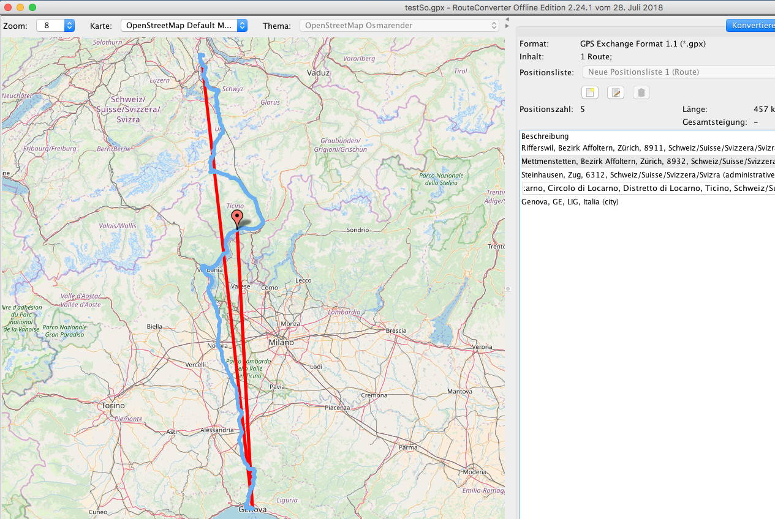Image resolution: width=775 pixels, height=519 pixels.
Task: Click the rename position list pencil icon
Action: [615, 93]
